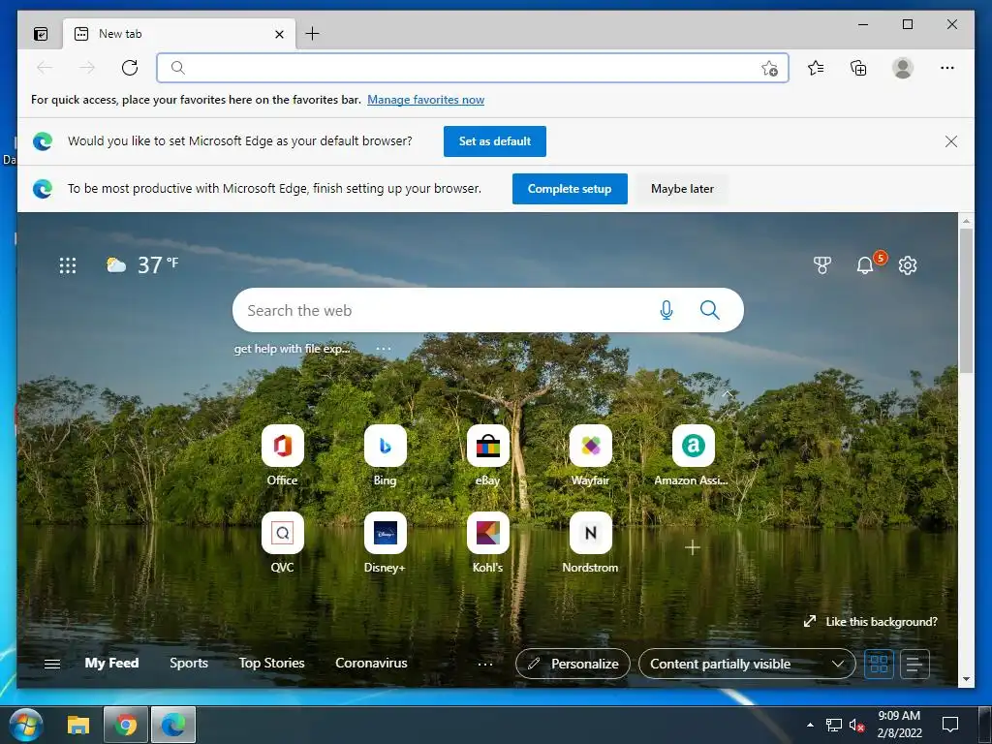
Task: Switch to Top Stories tab
Action: coord(271,663)
